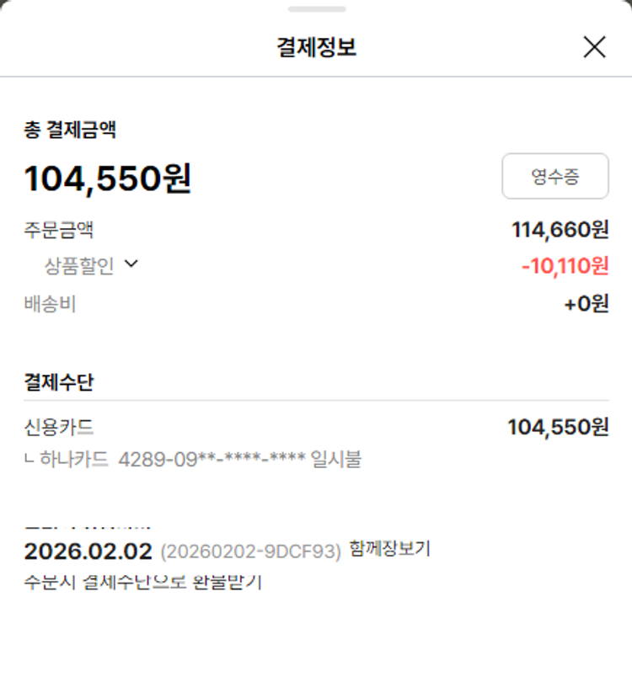Click the 주문금액 label
This screenshot has height=682, width=632.
tap(59, 229)
